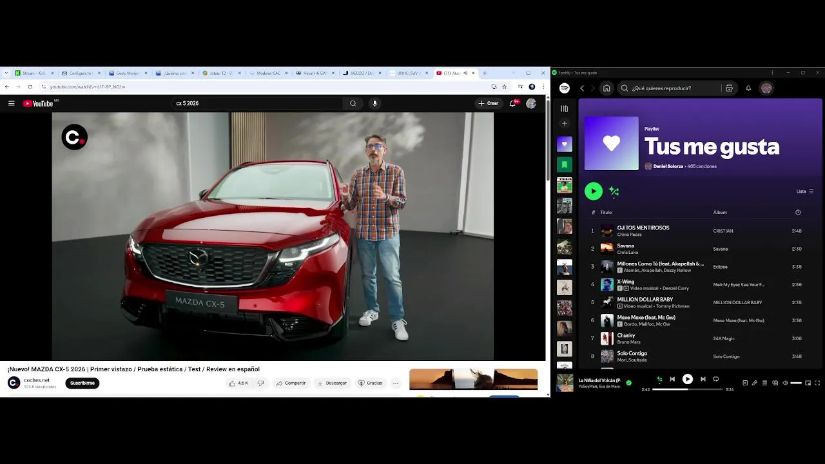
Task: Open YouTube hamburger guide menu
Action: pos(11,103)
